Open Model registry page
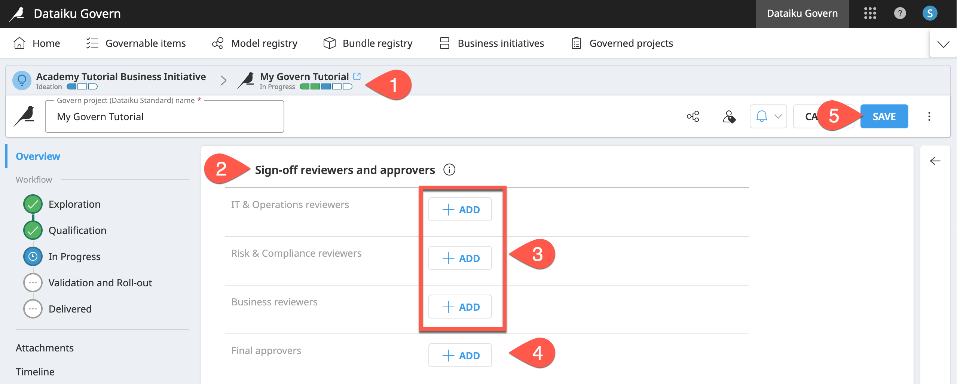 click(255, 43)
